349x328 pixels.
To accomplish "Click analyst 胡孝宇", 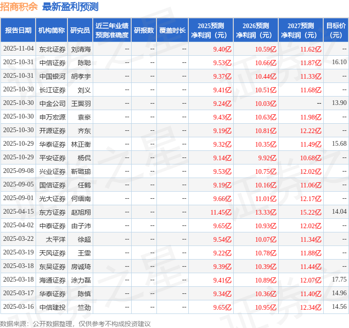I will (x=81, y=76).
